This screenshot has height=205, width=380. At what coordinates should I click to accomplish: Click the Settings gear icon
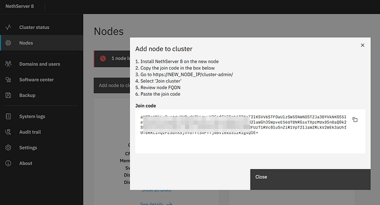[x=8, y=147]
